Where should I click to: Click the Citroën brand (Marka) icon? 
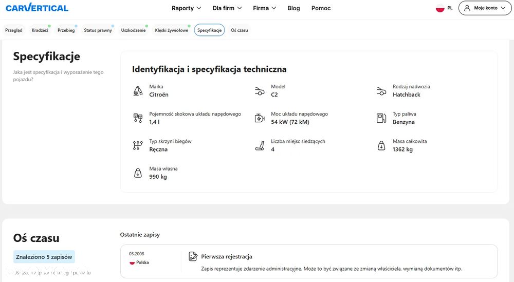click(x=137, y=91)
